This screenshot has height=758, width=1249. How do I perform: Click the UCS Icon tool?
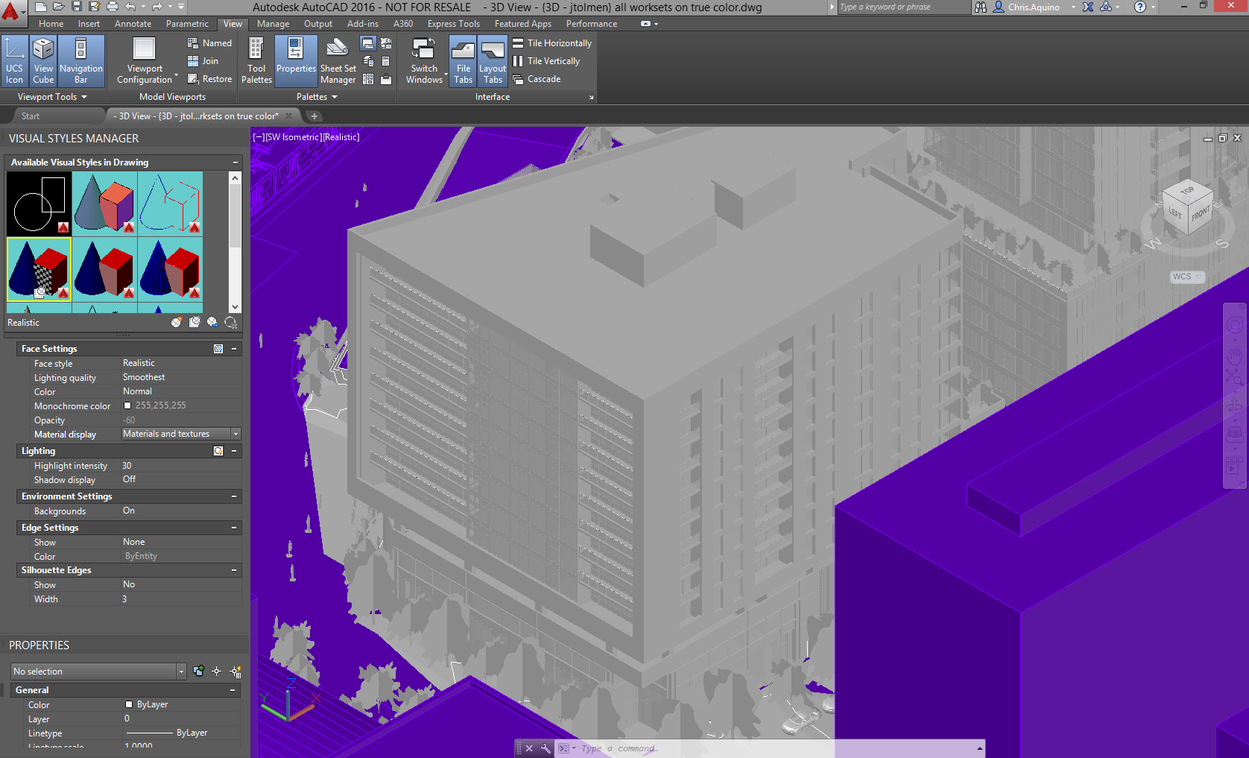point(14,60)
